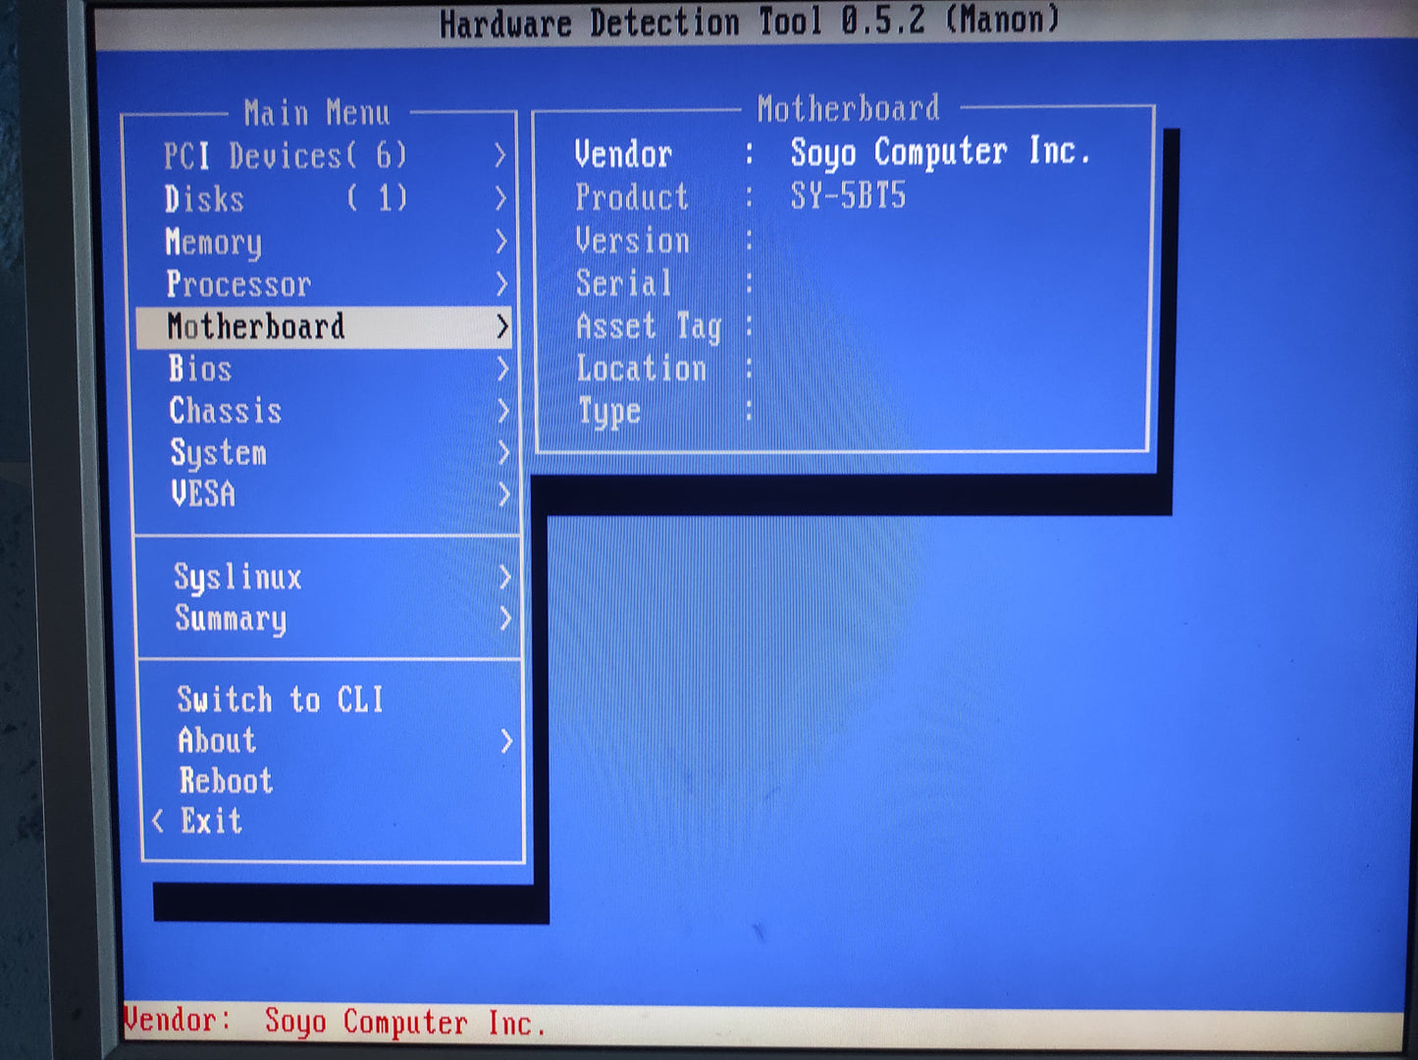Click the back arrow left of Exit
Viewport: 1418px width, 1060px height.
click(158, 821)
